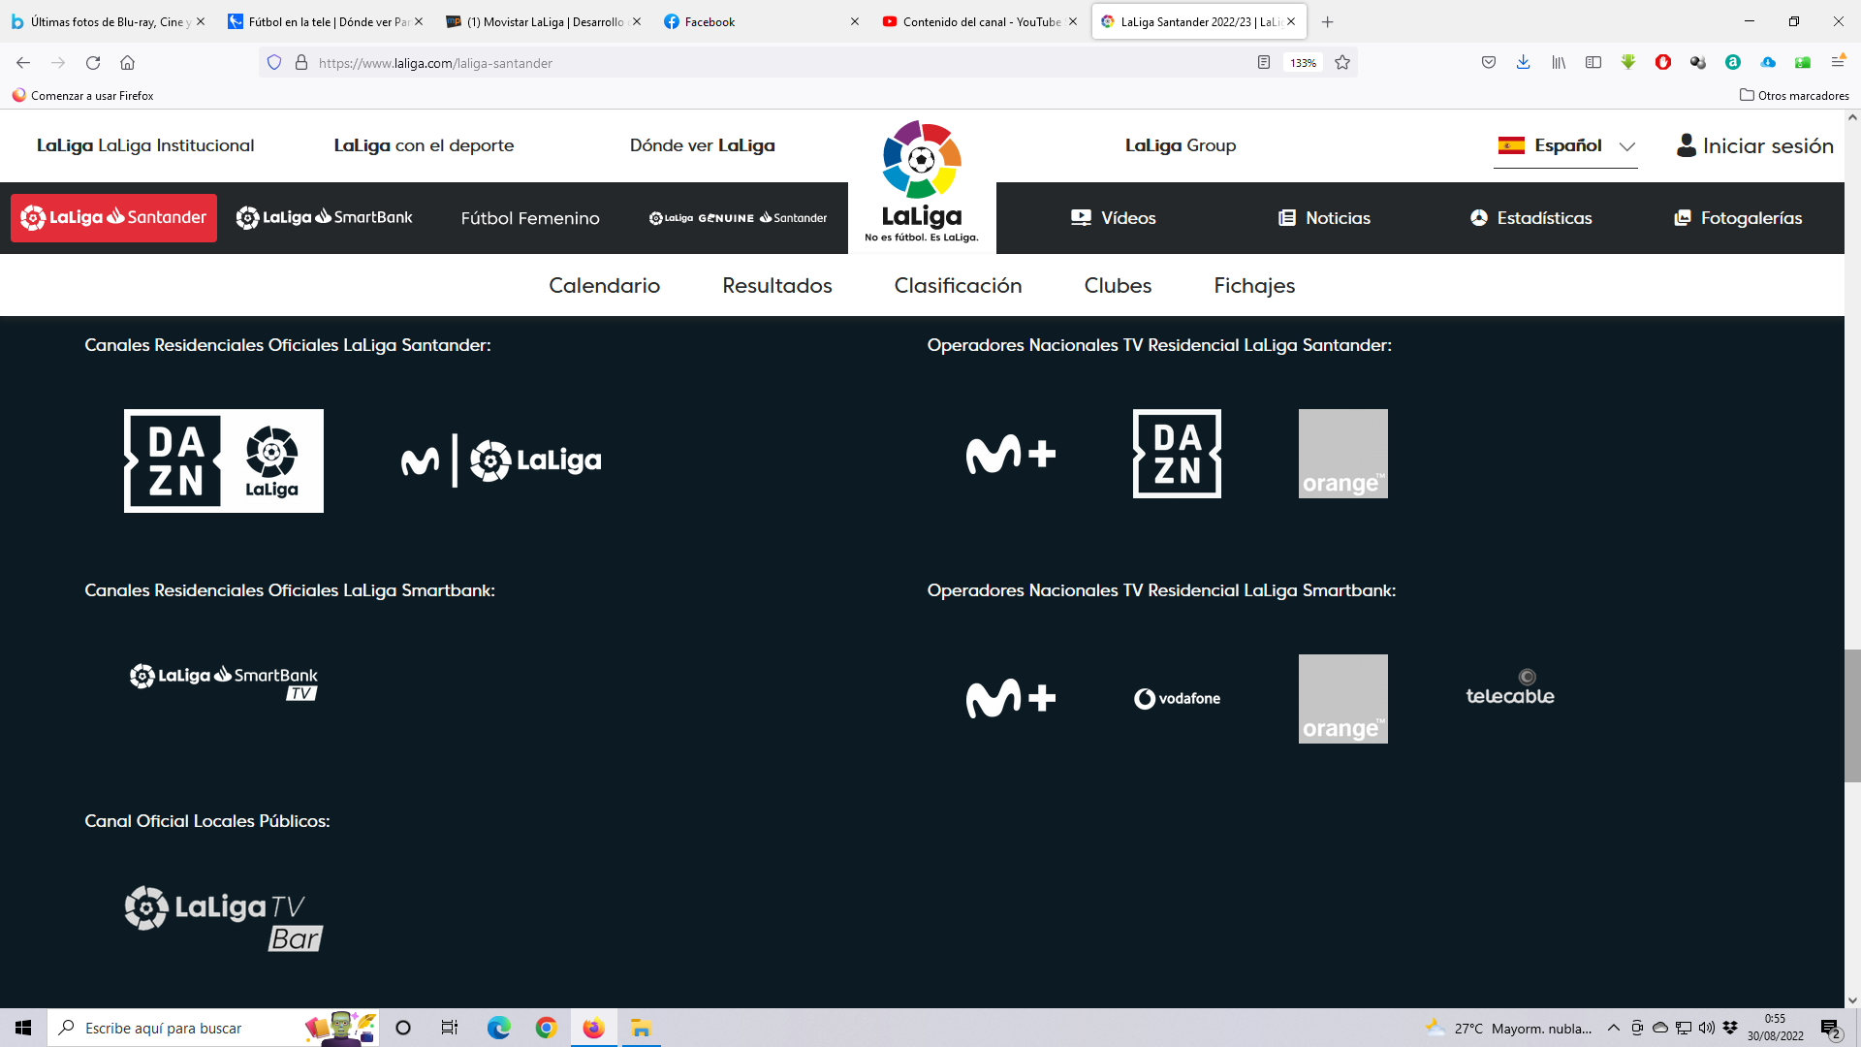Show hidden system tray icons chevron

tap(1614, 1028)
